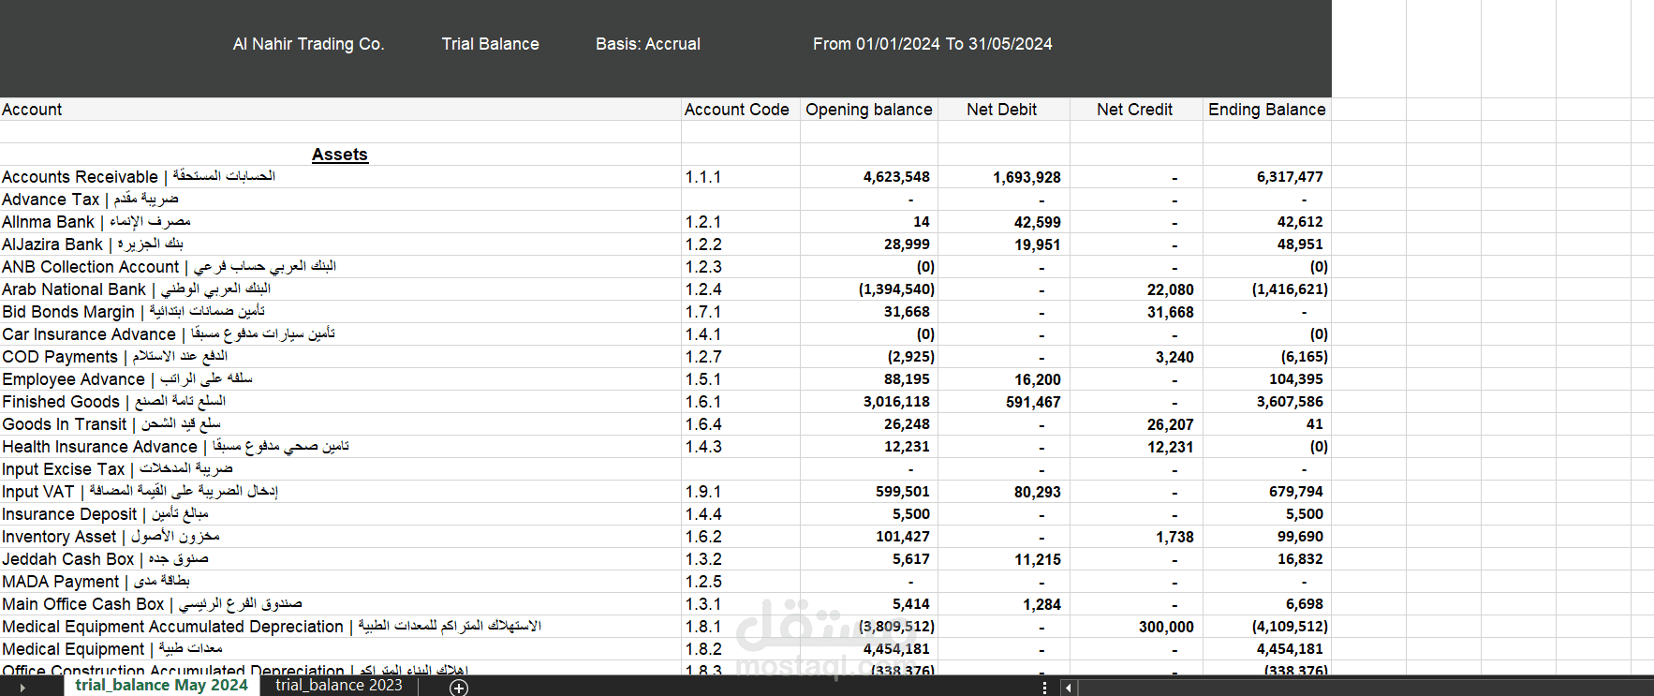Select the Health Insurance Advance account cell
The width and height of the screenshot is (1654, 696).
(340, 447)
